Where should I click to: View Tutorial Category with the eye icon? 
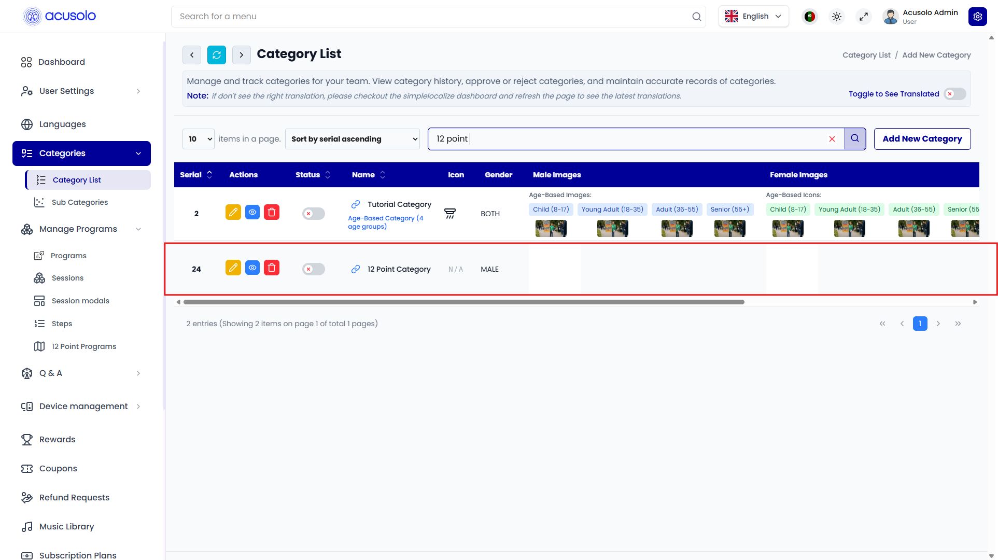click(x=252, y=212)
